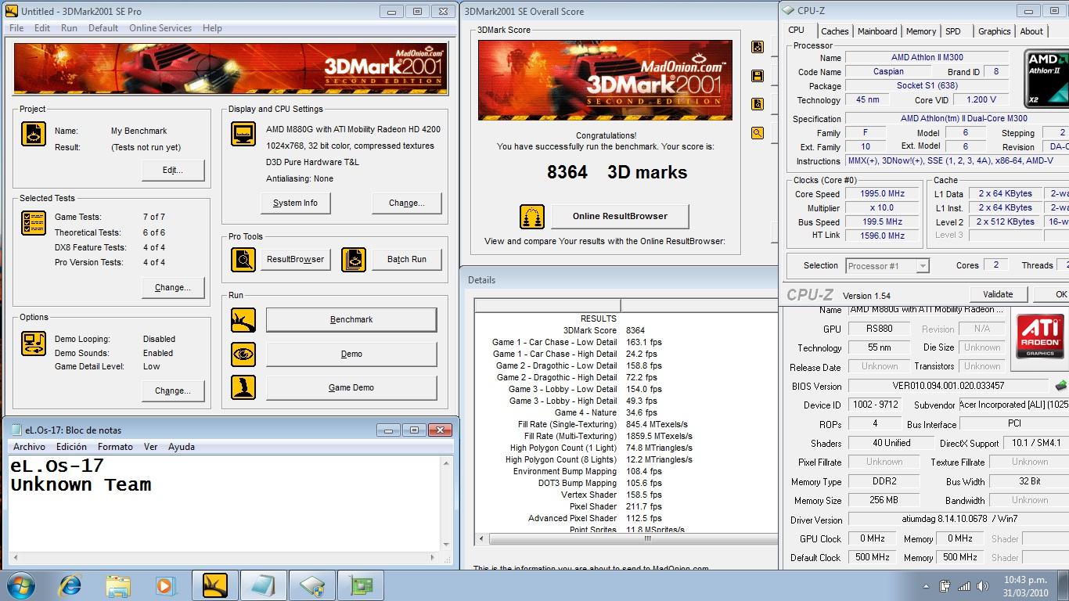Click the save floppy icon in Overall Score window

pyautogui.click(x=758, y=76)
